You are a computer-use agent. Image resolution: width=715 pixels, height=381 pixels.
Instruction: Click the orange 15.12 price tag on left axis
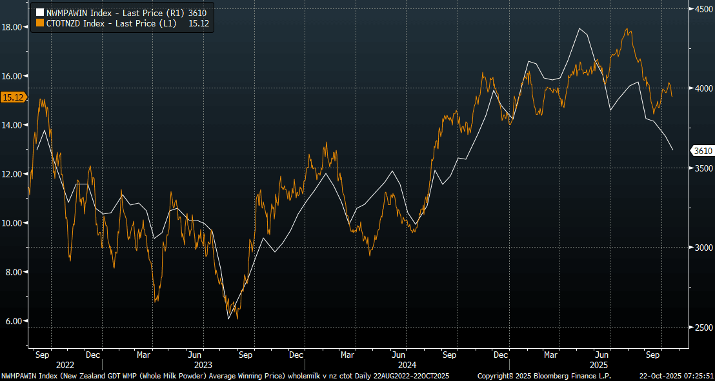point(13,97)
